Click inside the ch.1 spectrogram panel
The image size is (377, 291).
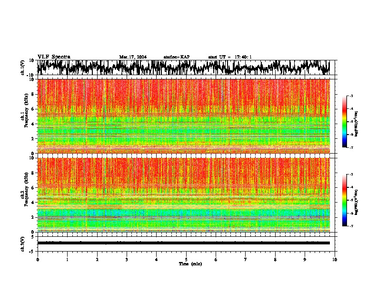point(184,116)
